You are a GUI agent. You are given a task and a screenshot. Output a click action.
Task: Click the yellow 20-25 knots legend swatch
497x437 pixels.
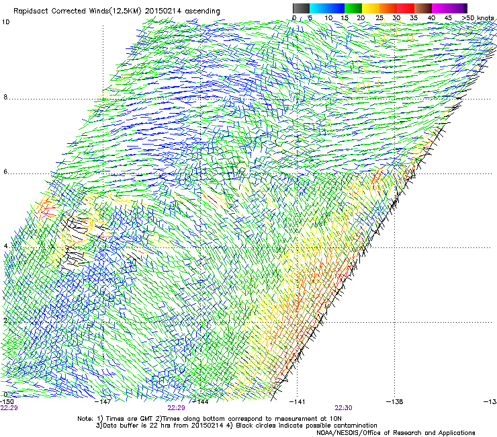pyautogui.click(x=371, y=8)
